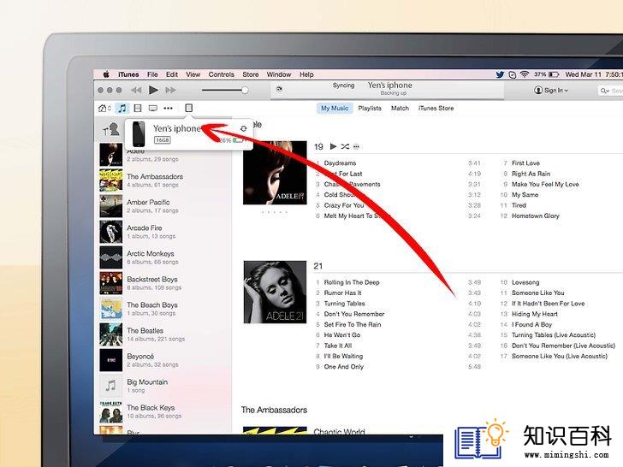Open the Store menu
The image size is (623, 467).
coord(250,74)
